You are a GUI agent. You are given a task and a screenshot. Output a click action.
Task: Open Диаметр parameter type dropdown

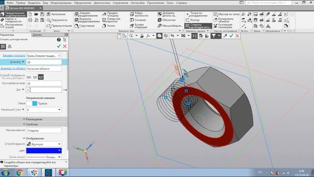pos(23,62)
